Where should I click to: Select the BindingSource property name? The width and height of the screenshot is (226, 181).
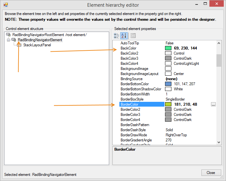[x=132, y=79]
